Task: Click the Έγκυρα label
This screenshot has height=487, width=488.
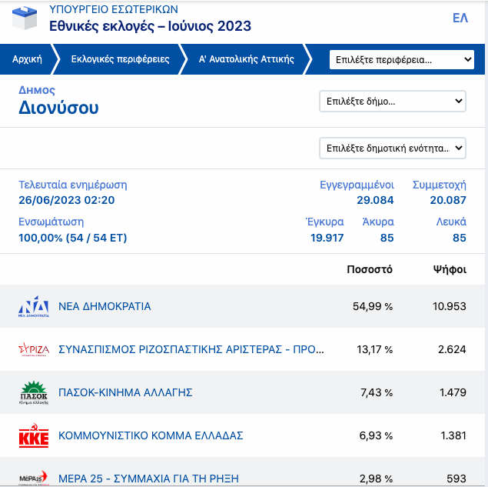Action: pos(324,222)
